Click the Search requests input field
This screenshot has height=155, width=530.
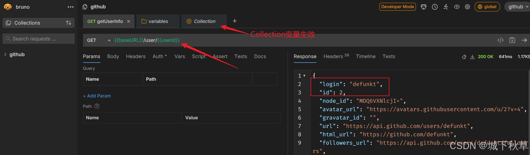tap(39, 39)
